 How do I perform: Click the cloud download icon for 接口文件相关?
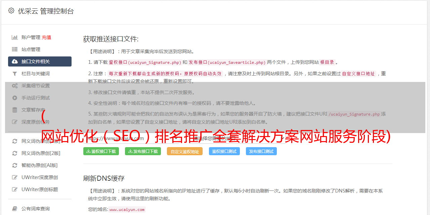pyautogui.click(x=15, y=61)
